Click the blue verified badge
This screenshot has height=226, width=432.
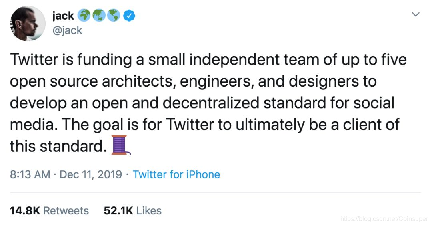(x=129, y=16)
